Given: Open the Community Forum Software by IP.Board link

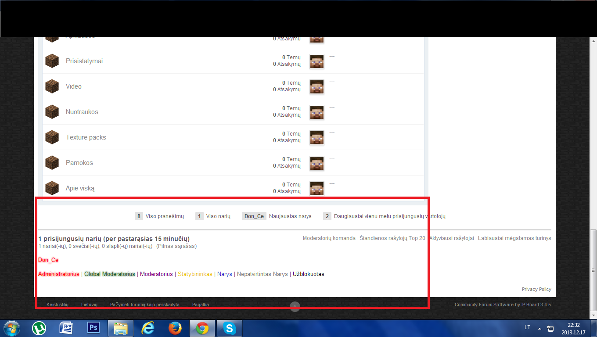Looking at the screenshot, I should pos(503,305).
